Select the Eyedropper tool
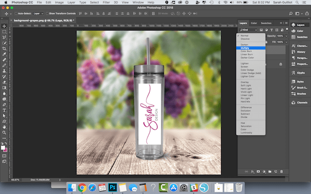 [4, 54]
